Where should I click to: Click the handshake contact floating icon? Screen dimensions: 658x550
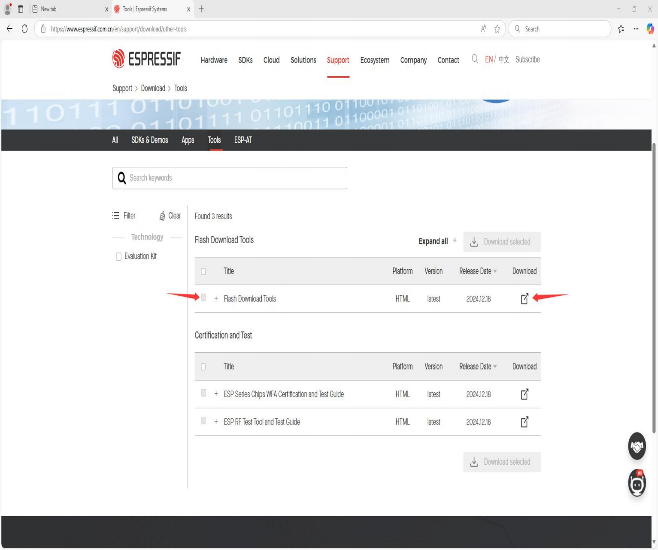[637, 446]
